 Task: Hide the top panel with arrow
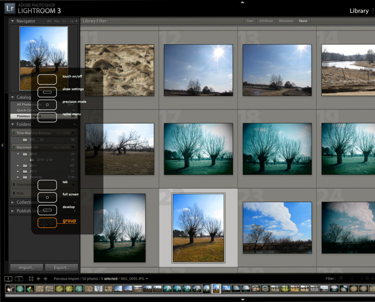(x=242, y=2)
